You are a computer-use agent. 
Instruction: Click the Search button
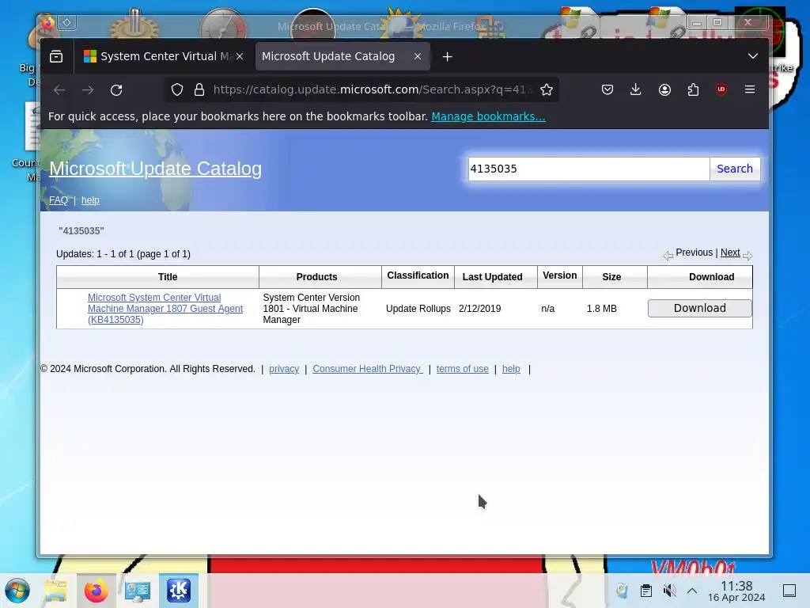(735, 169)
